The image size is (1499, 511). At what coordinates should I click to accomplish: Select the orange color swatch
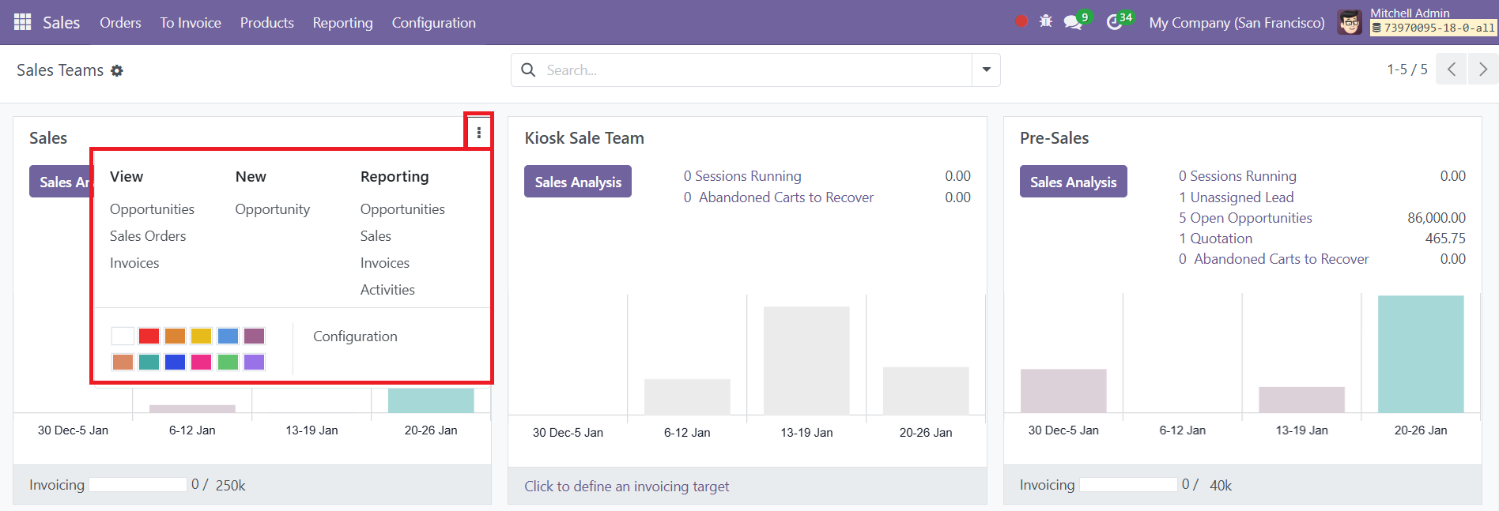tap(175, 336)
